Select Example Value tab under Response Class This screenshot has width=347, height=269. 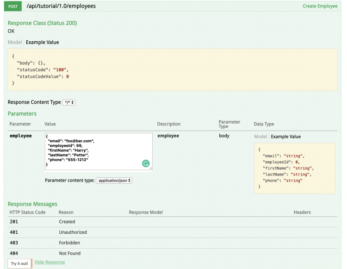coord(43,42)
